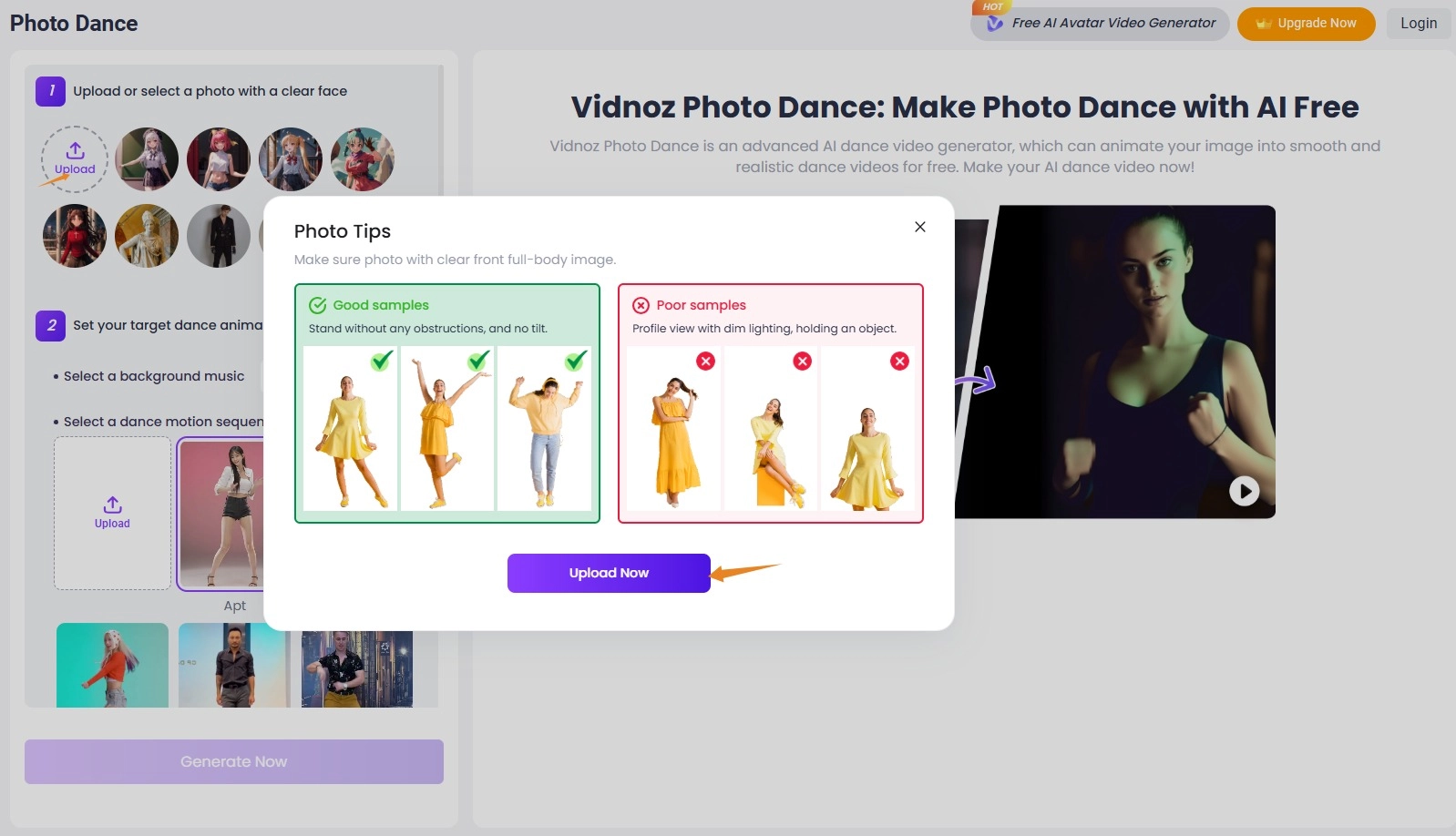The image size is (1456, 836).
Task: Open the Upgrade Now offer
Action: pyautogui.click(x=1306, y=24)
